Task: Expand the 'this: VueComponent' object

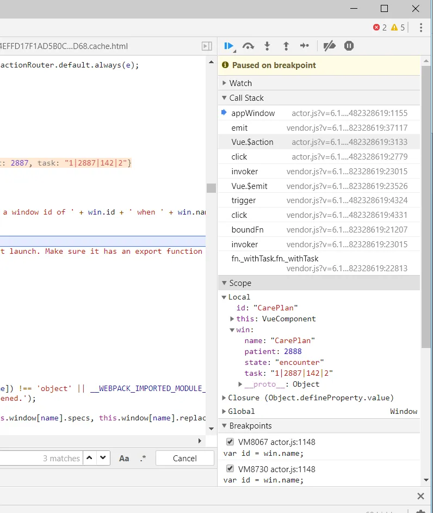Action: tap(232, 319)
